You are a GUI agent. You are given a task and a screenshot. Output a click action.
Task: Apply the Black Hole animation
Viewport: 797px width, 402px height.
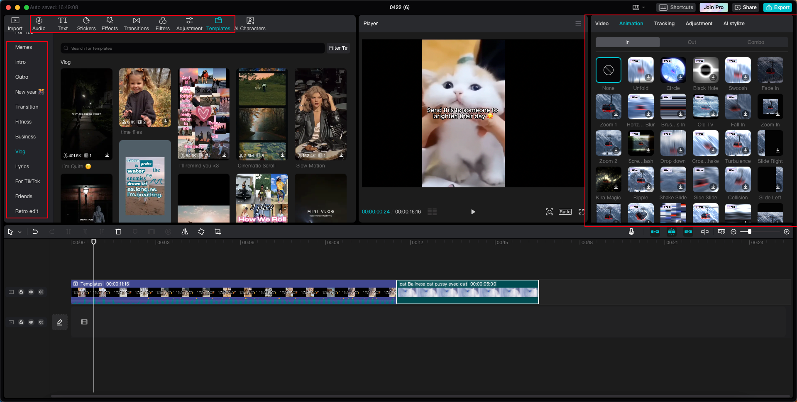coord(705,70)
